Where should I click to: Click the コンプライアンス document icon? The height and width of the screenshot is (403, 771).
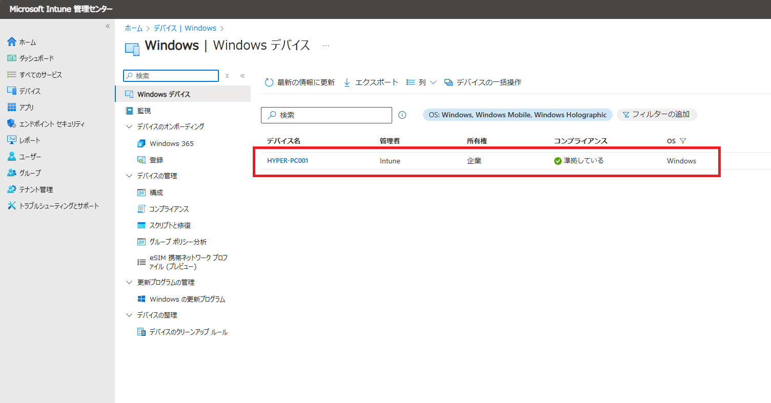[141, 209]
